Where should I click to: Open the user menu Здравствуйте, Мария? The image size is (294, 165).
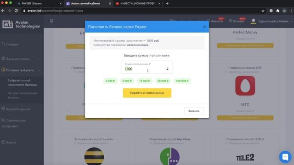pos(273,21)
